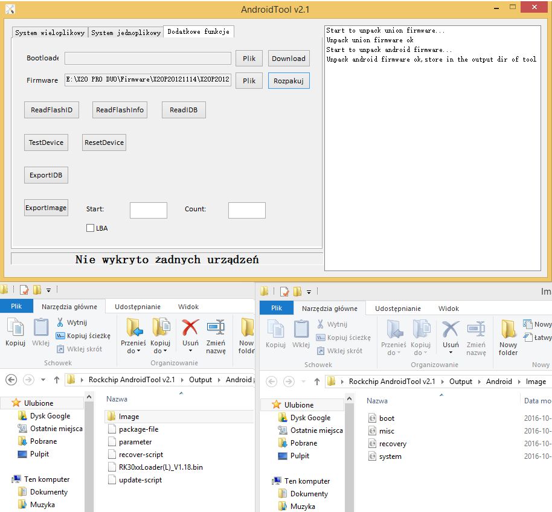Click properties quick-access icon in left Explorer
Viewport: 552px width, 512px height.
point(24,290)
